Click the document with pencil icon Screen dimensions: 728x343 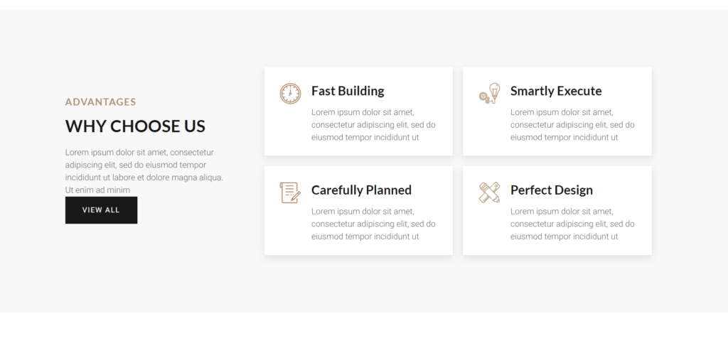[290, 192]
